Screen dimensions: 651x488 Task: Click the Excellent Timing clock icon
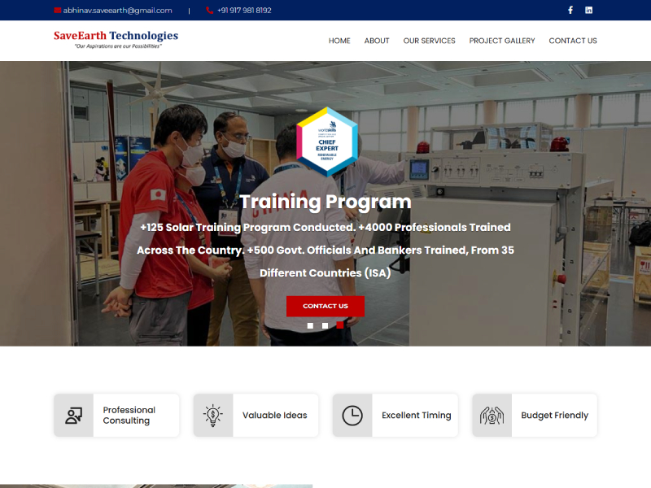[352, 416]
